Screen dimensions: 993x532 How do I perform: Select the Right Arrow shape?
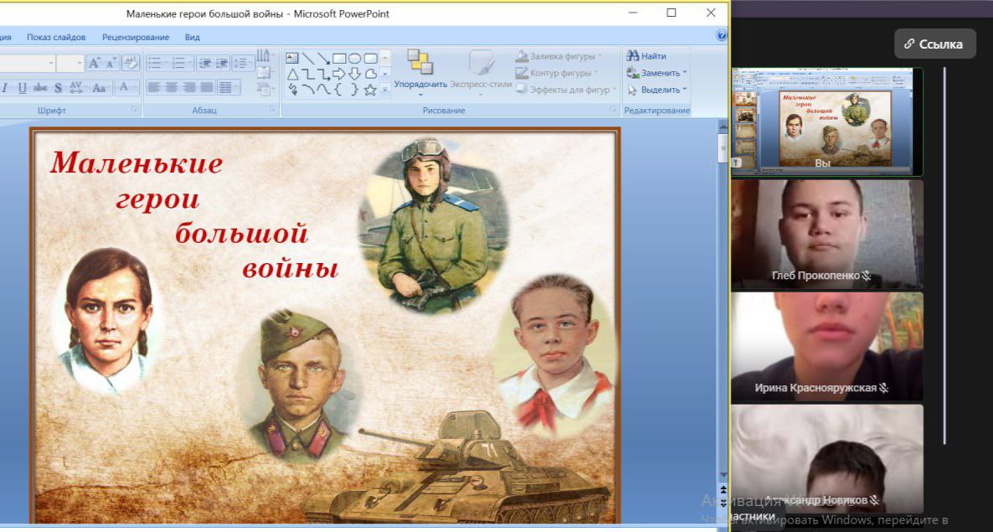pyautogui.click(x=339, y=74)
